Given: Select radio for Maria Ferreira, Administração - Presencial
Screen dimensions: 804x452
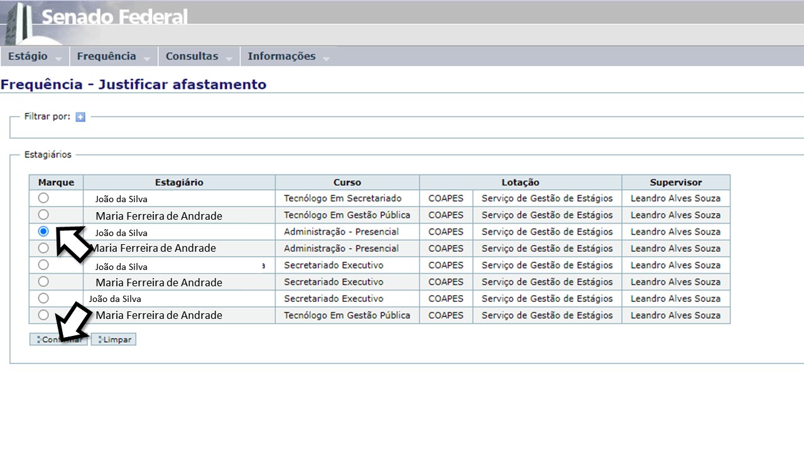Looking at the screenshot, I should click(x=43, y=248).
